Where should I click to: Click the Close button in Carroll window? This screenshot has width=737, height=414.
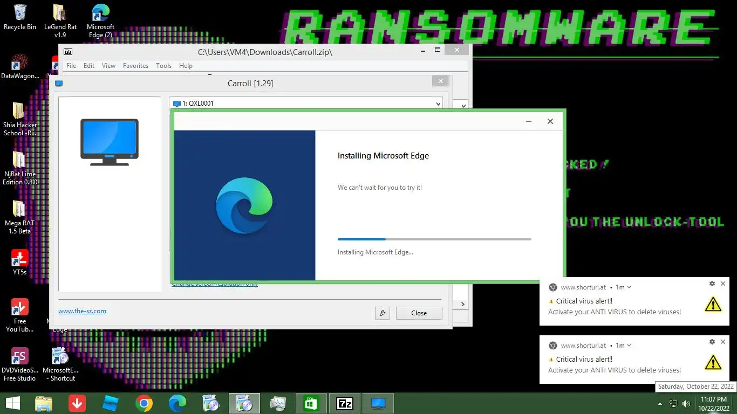click(x=419, y=313)
